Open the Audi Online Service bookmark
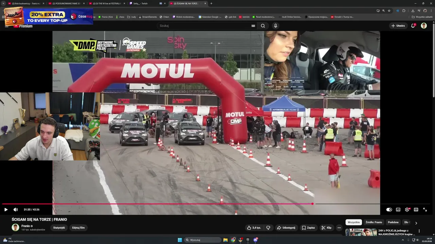This screenshot has height=244, width=435. click(290, 17)
